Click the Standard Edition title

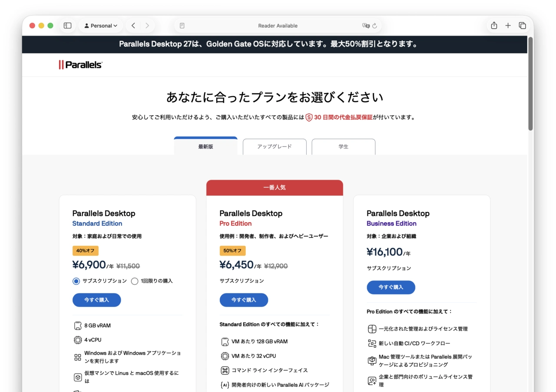point(97,224)
